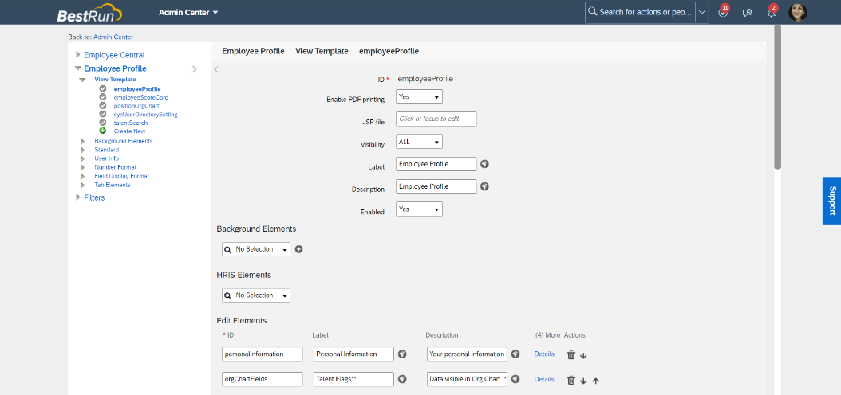The image size is (841, 395).
Task: Collapse side panel with left chevron
Action: click(216, 69)
